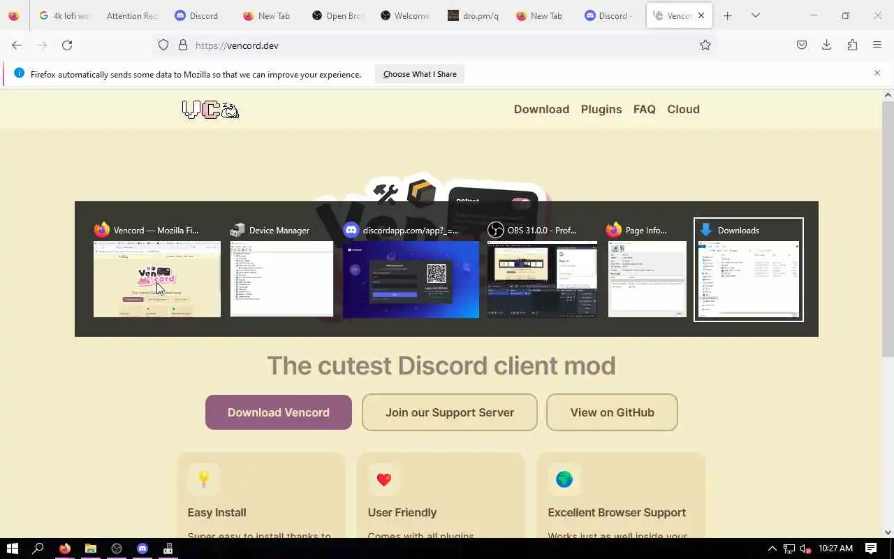
Task: Open a new tab with plus button
Action: tap(727, 15)
